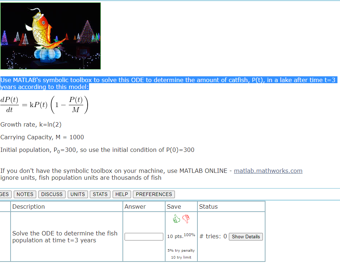Click the 100% score indicator

189,235
